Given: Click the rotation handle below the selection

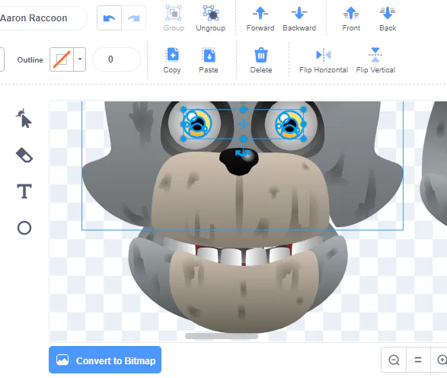Looking at the screenshot, I should point(243,153).
